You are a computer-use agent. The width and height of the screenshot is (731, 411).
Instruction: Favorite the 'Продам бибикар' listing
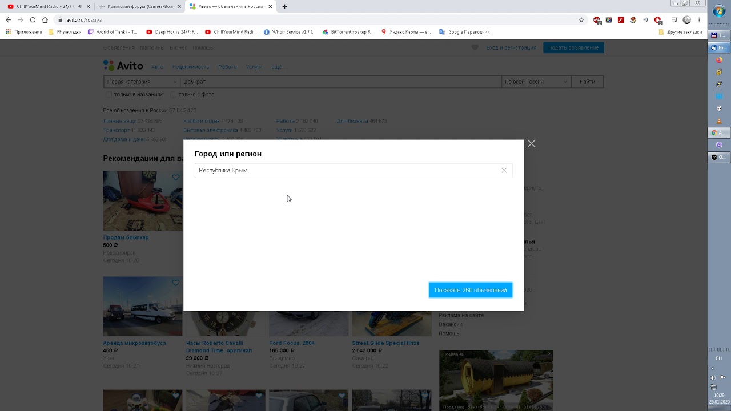[x=176, y=178]
